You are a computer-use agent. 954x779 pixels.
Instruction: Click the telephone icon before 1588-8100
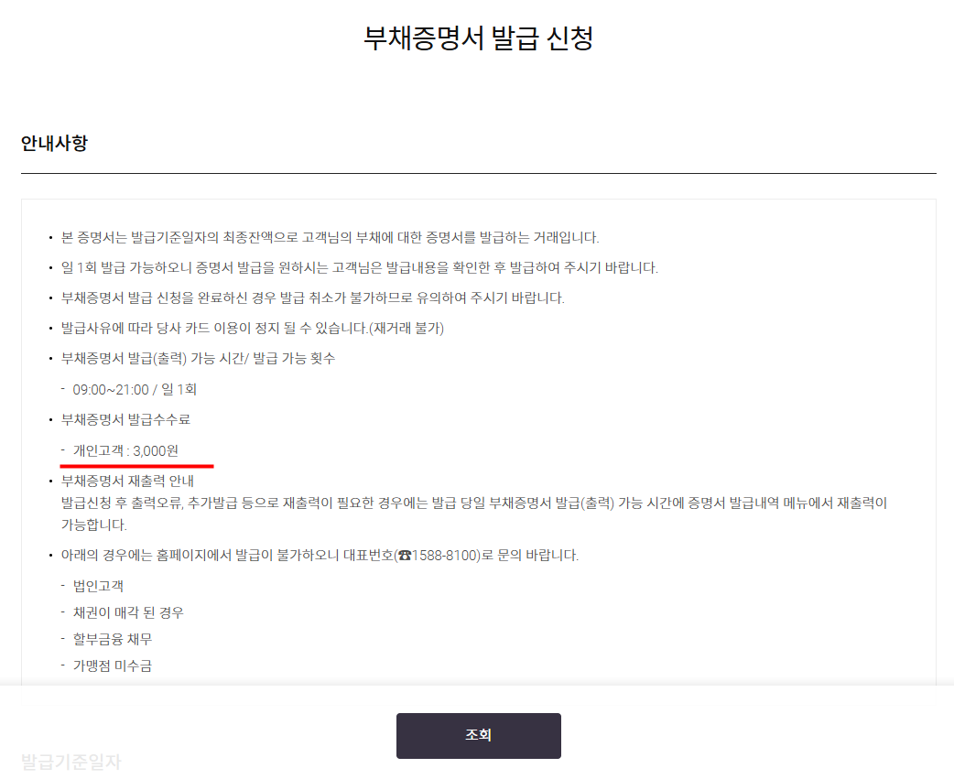coord(406,556)
